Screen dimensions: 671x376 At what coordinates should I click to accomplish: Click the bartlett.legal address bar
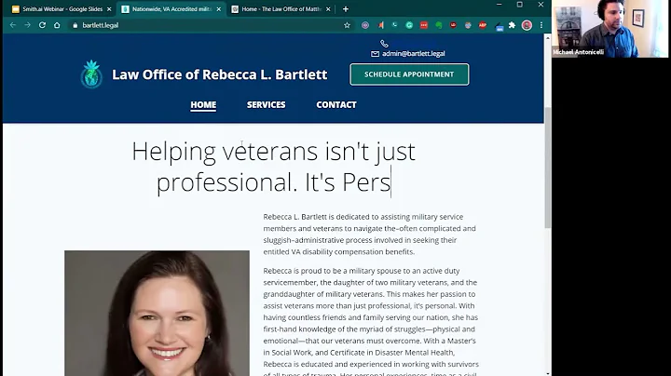pos(210,25)
